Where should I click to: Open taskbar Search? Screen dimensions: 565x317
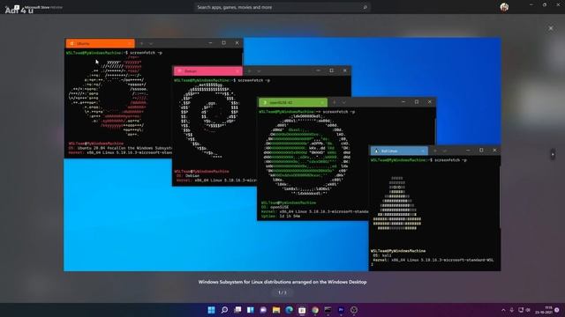pos(224,310)
